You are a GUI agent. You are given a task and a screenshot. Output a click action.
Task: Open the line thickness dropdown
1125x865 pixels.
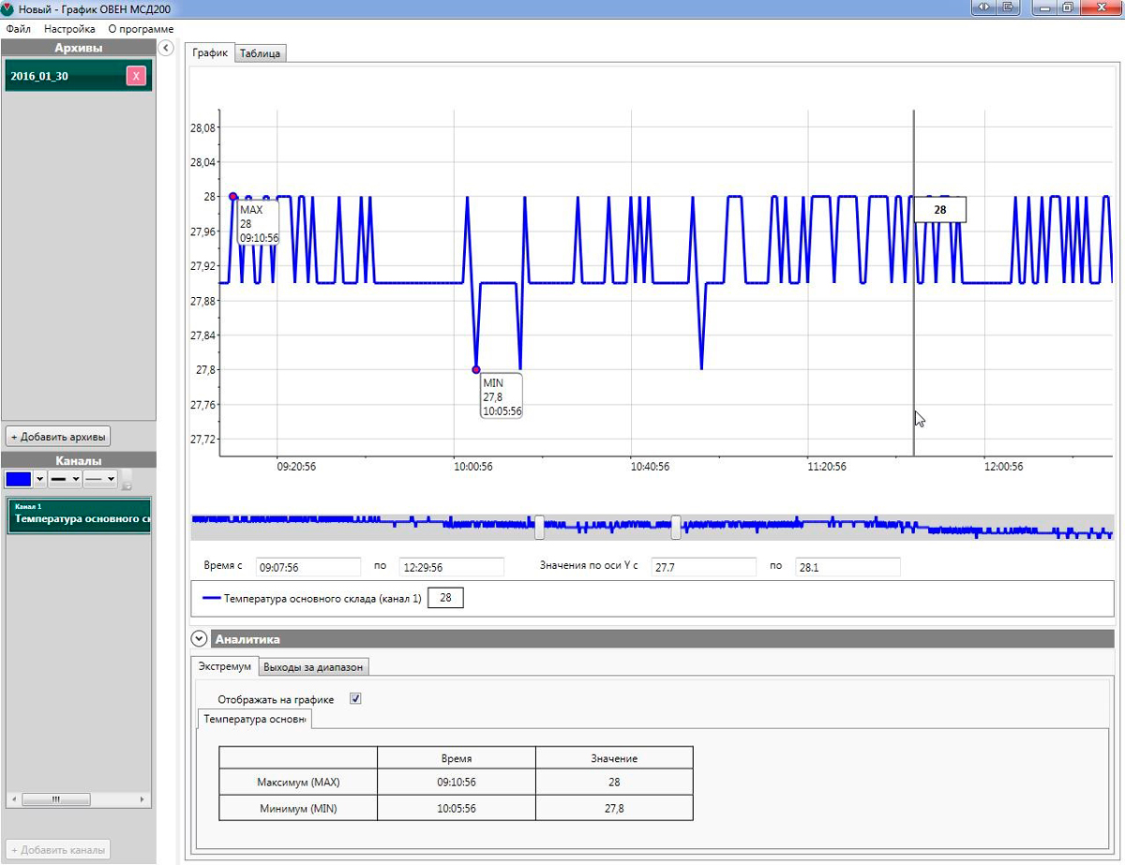coord(65,479)
